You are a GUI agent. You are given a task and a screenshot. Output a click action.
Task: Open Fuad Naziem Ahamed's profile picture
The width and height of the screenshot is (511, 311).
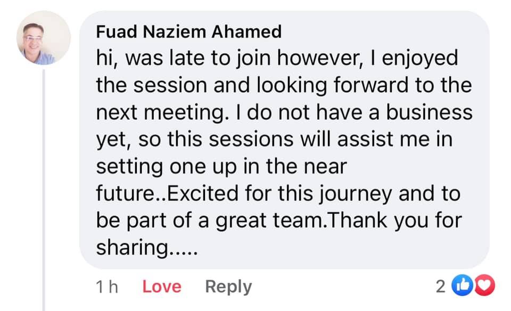(x=43, y=38)
